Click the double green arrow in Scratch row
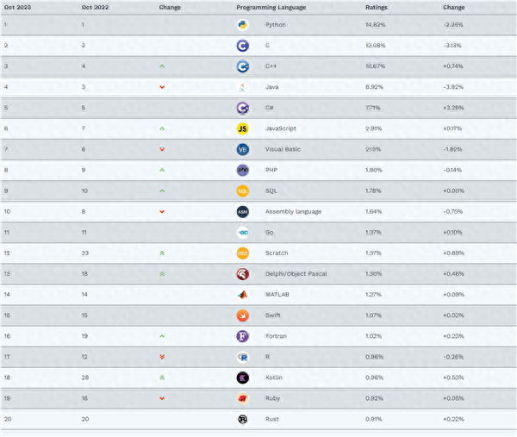 coord(162,253)
